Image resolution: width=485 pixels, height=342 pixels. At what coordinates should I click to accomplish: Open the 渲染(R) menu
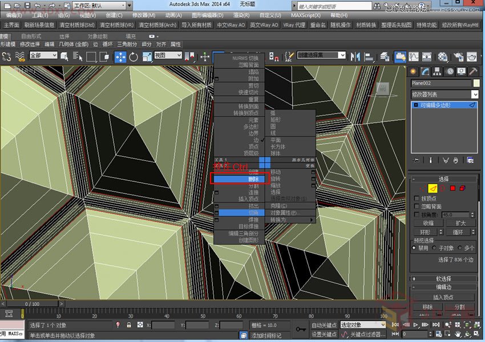[241, 15]
